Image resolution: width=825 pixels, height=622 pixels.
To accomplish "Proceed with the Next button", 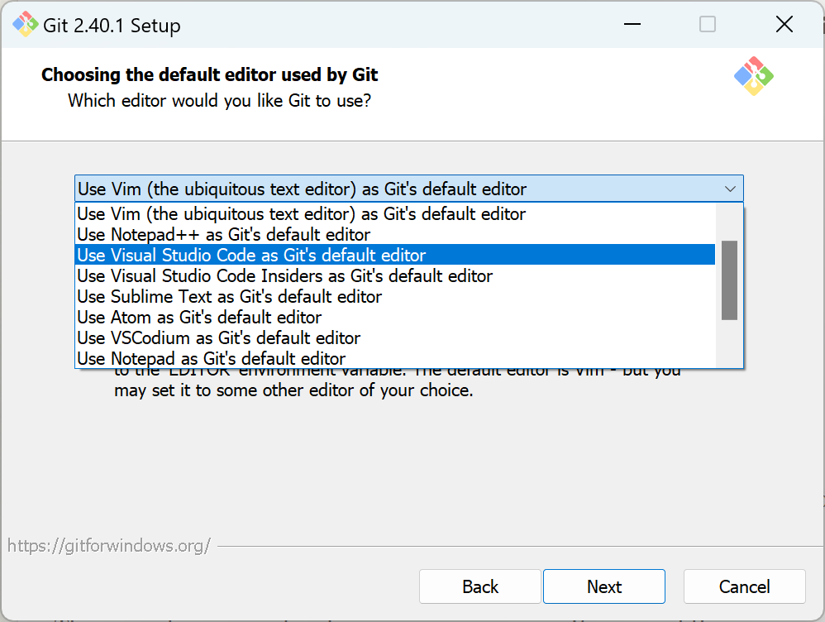I will coord(604,586).
